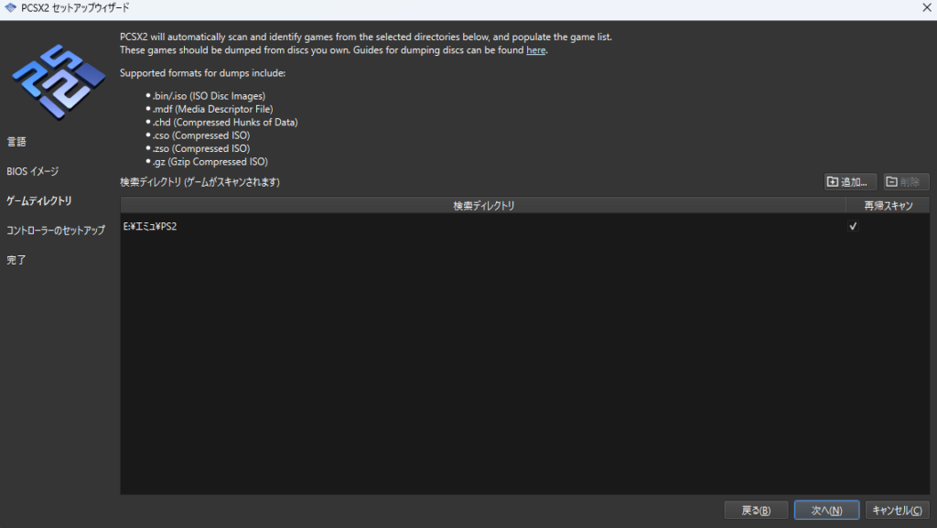This screenshot has height=528, width=937.
Task: Click the '.cso (Compressed ISO)' text
Action: point(200,135)
